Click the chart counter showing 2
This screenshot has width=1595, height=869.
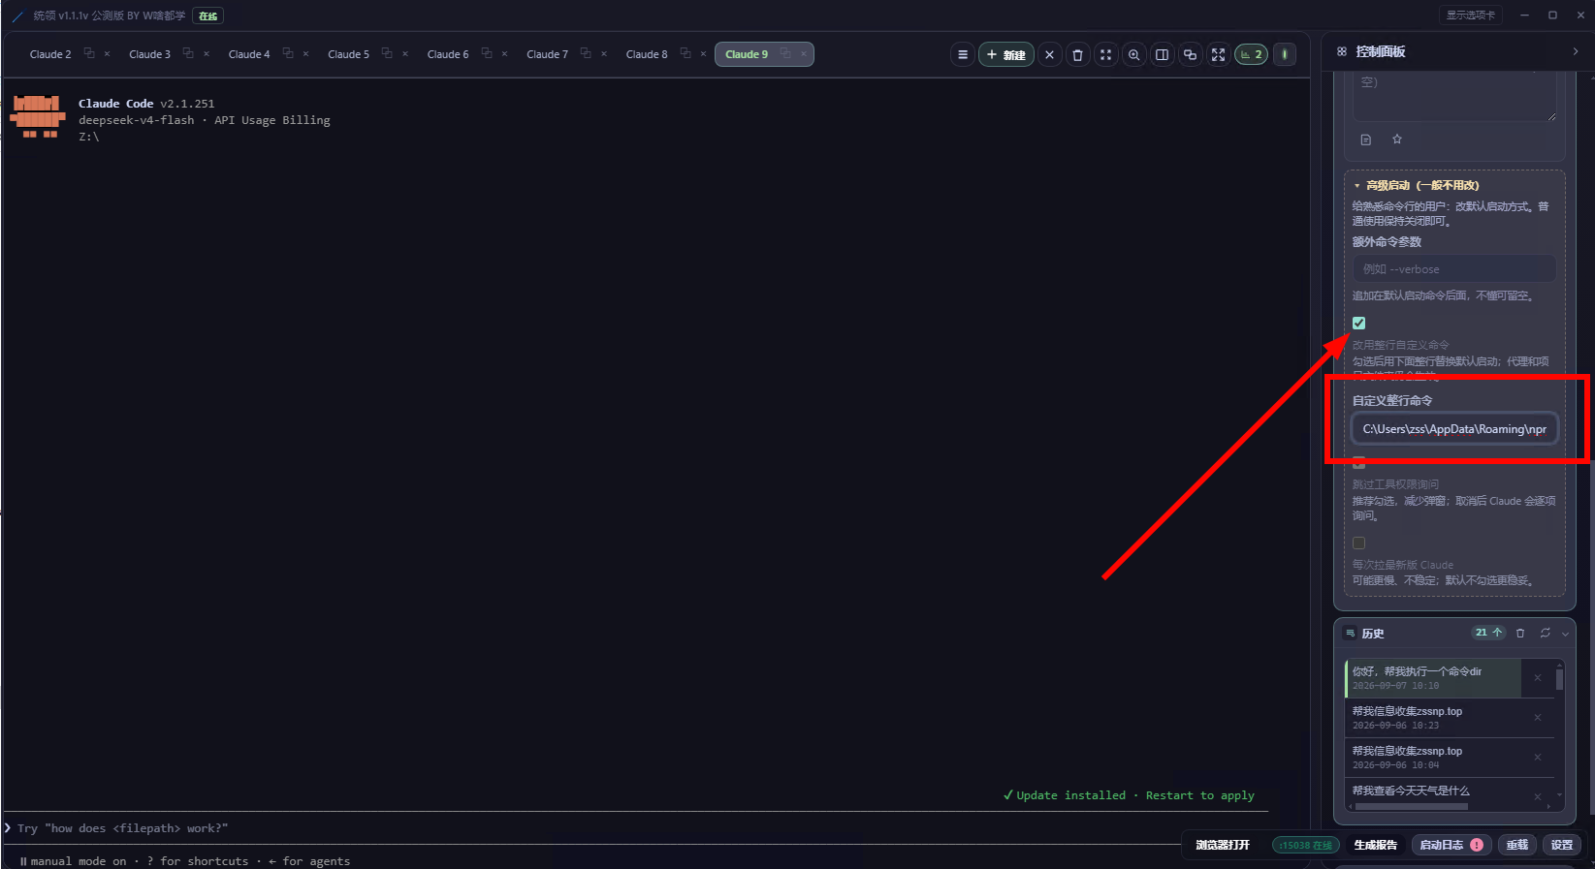tap(1251, 55)
